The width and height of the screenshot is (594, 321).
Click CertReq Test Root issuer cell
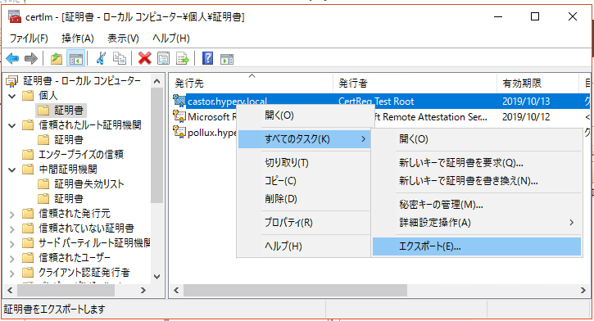tap(376, 101)
